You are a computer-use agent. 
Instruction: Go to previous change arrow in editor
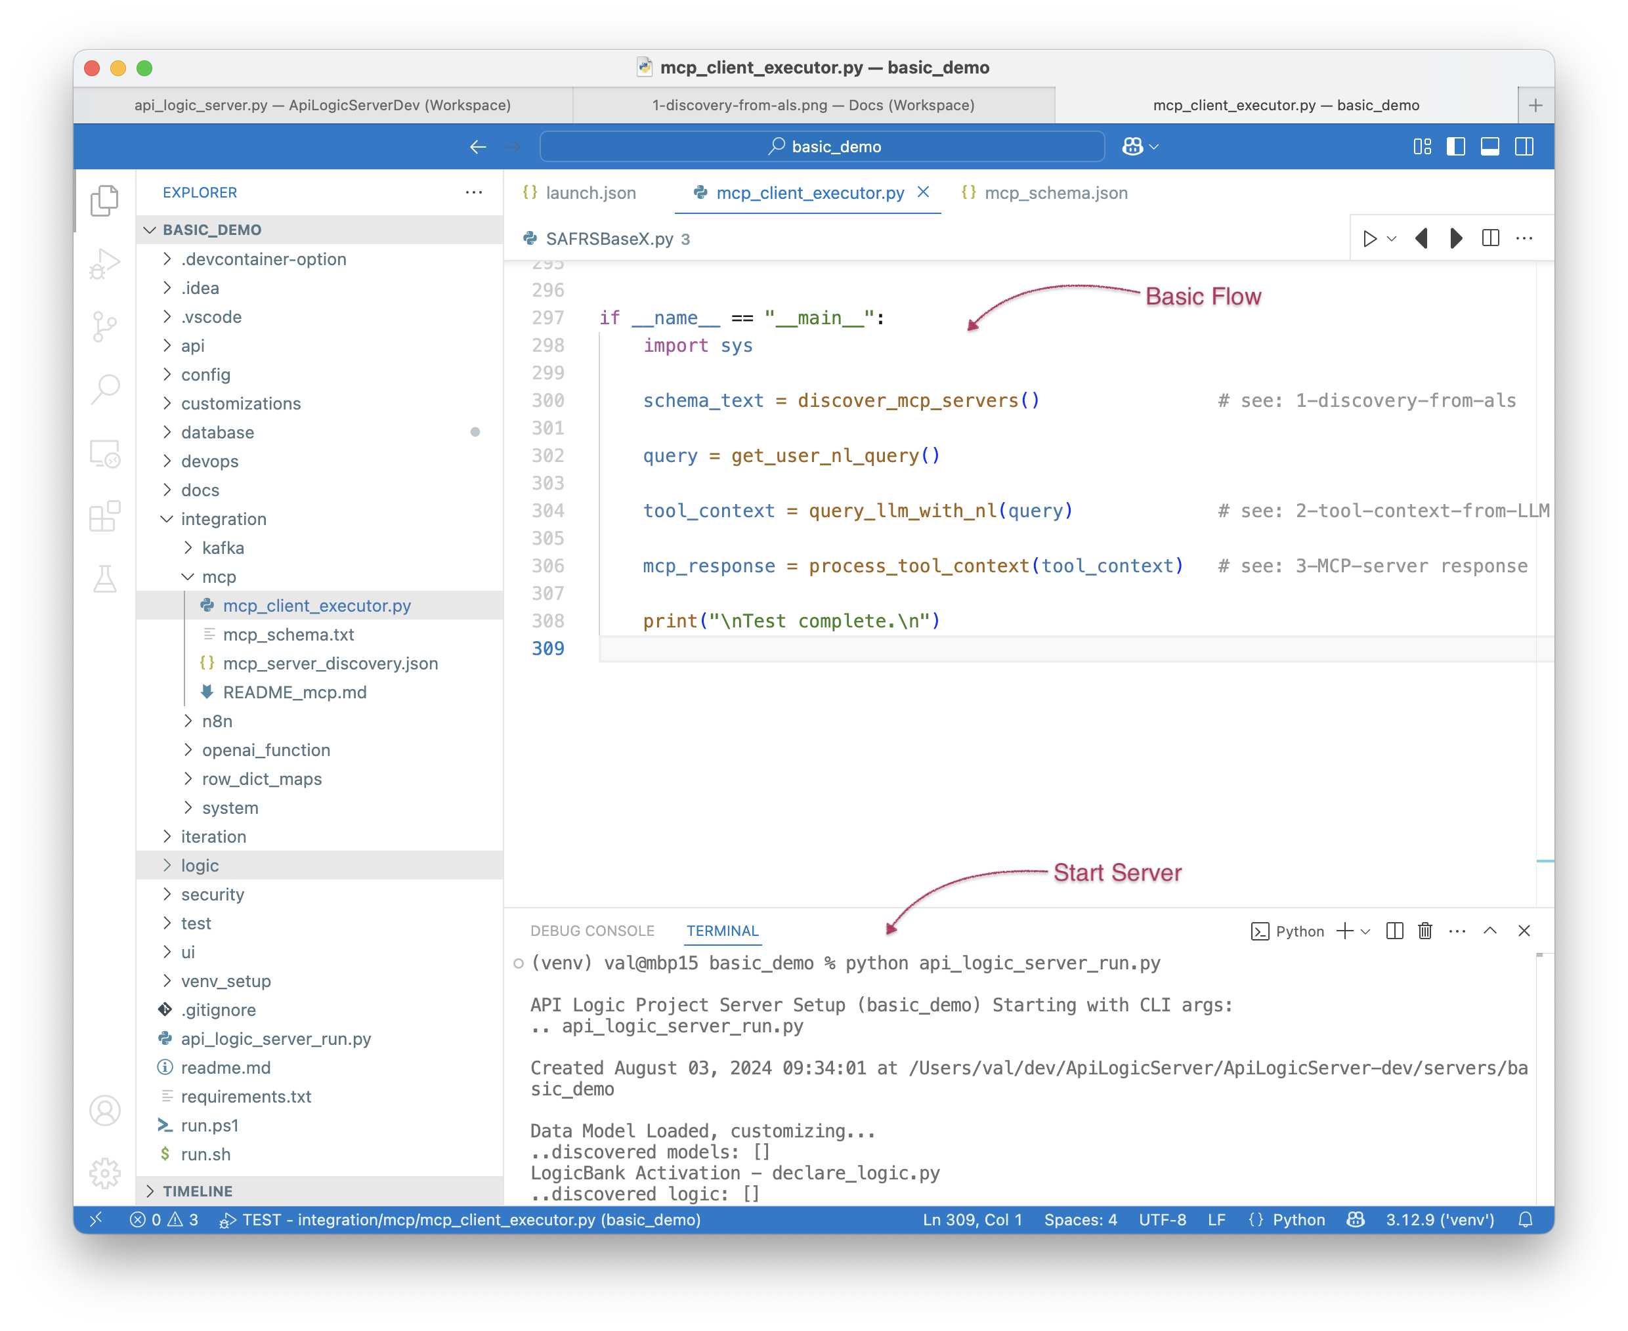tap(1421, 238)
